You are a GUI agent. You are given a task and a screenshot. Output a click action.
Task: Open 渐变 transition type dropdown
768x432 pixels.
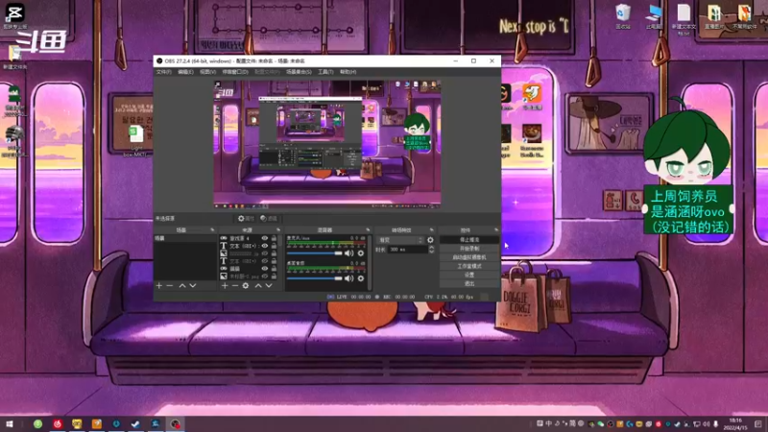[400, 240]
